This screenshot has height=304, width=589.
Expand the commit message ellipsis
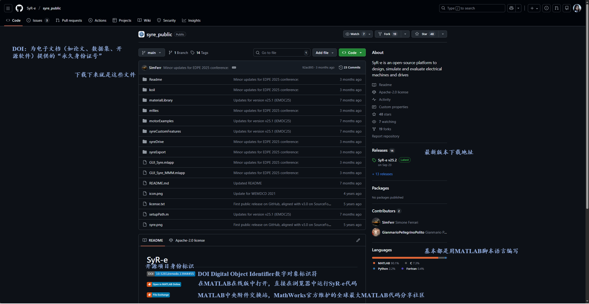[x=234, y=68]
